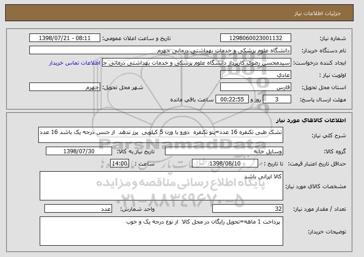Click label تعداد / مقدار مورد نیاز
The height and width of the screenshot is (257, 364).
point(320,209)
